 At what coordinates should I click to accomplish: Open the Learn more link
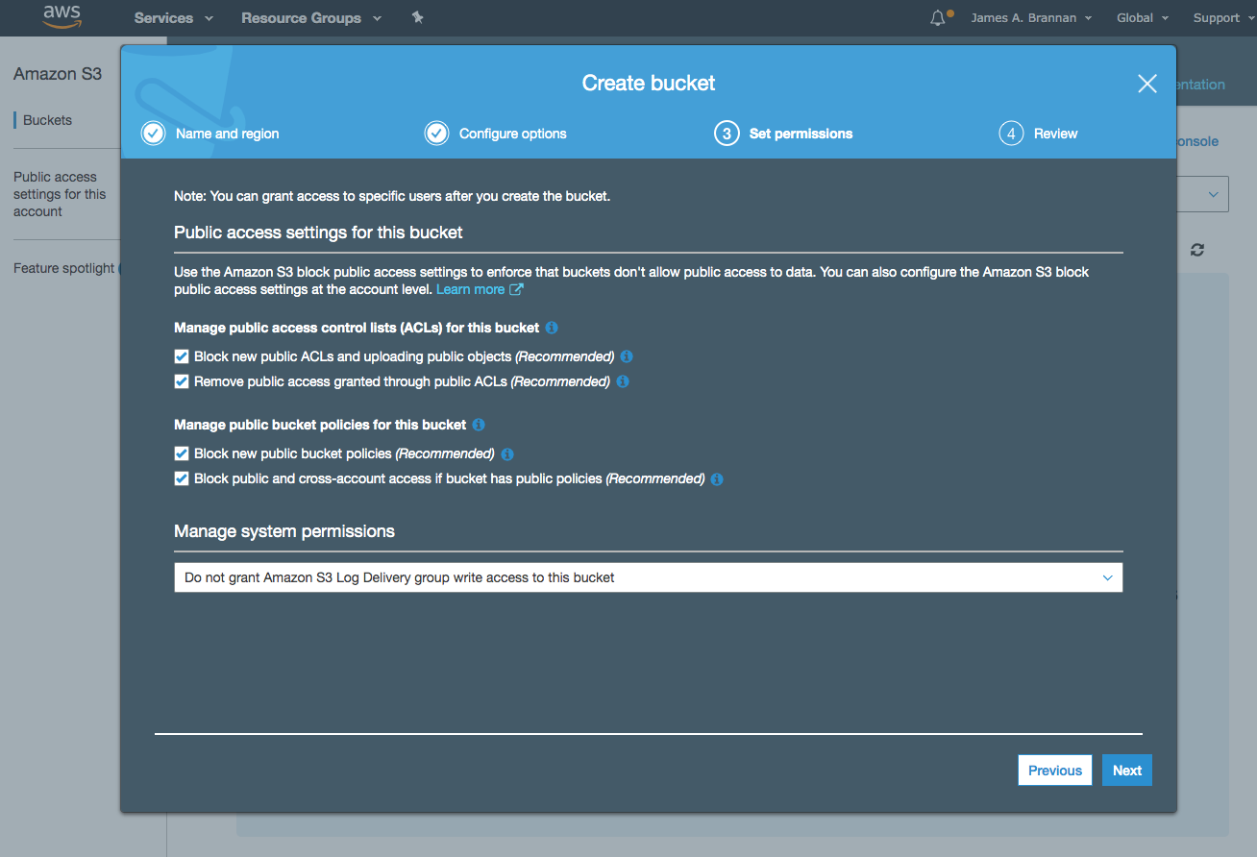click(471, 289)
